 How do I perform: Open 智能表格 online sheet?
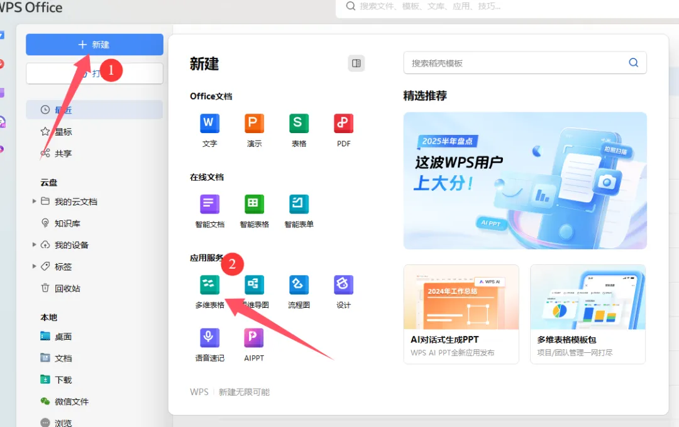(254, 211)
